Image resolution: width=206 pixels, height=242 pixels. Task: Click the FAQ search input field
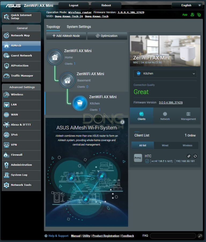pos(173,236)
